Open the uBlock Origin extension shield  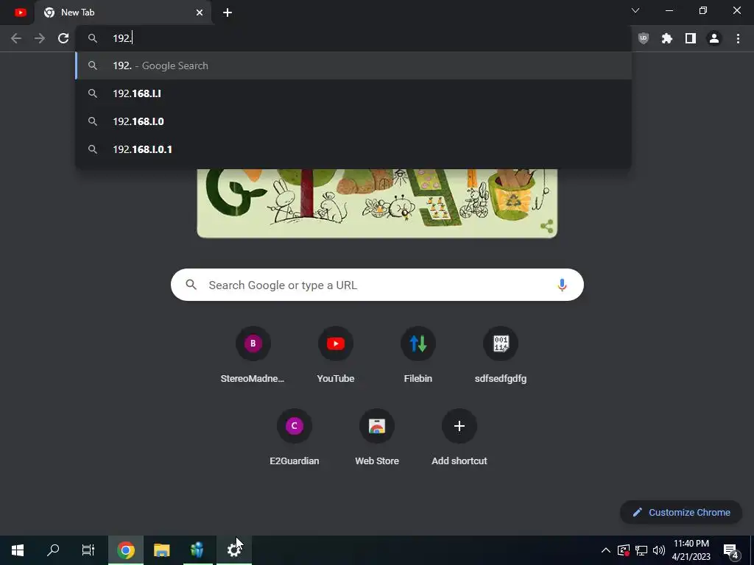[x=644, y=38]
